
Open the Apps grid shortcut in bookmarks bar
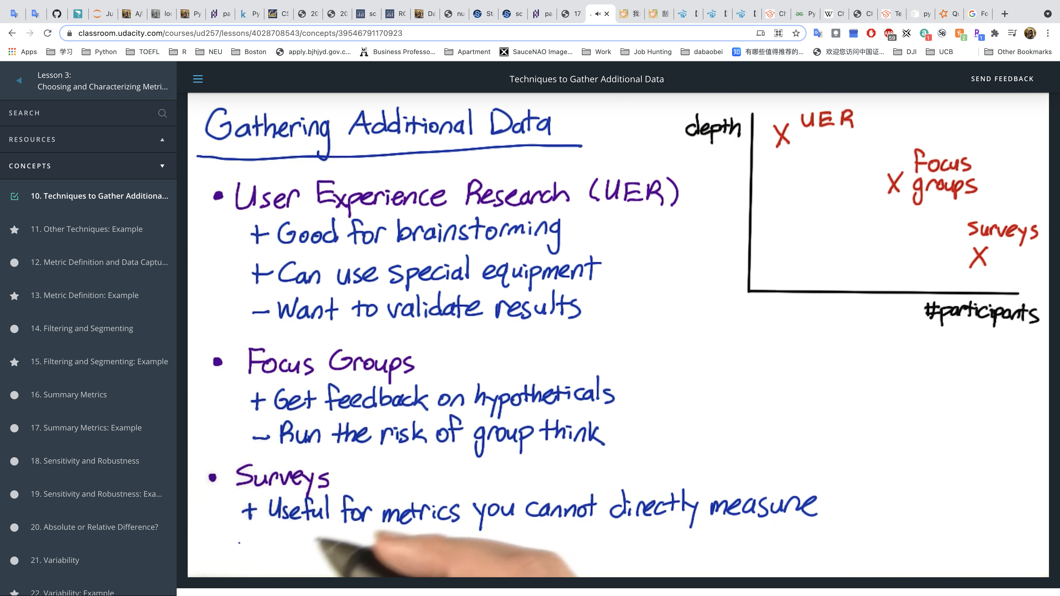(x=23, y=51)
